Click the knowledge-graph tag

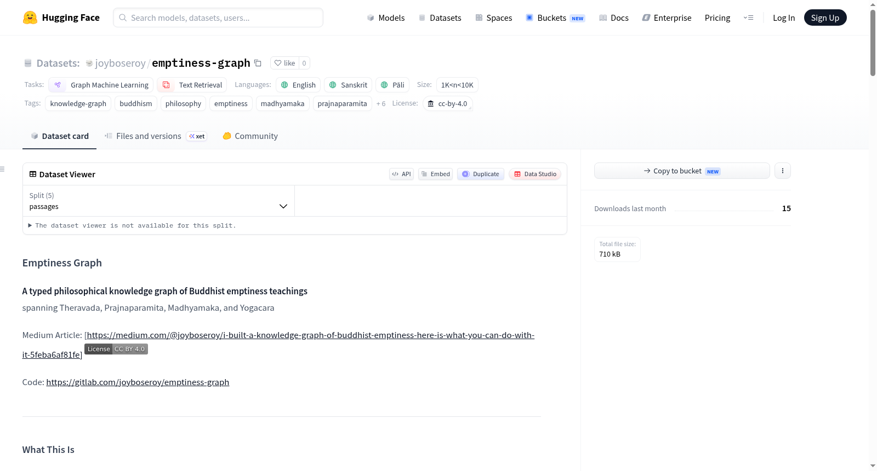[x=78, y=103]
